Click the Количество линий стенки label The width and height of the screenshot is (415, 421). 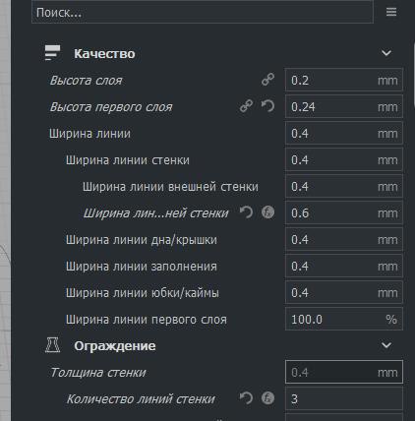click(141, 399)
